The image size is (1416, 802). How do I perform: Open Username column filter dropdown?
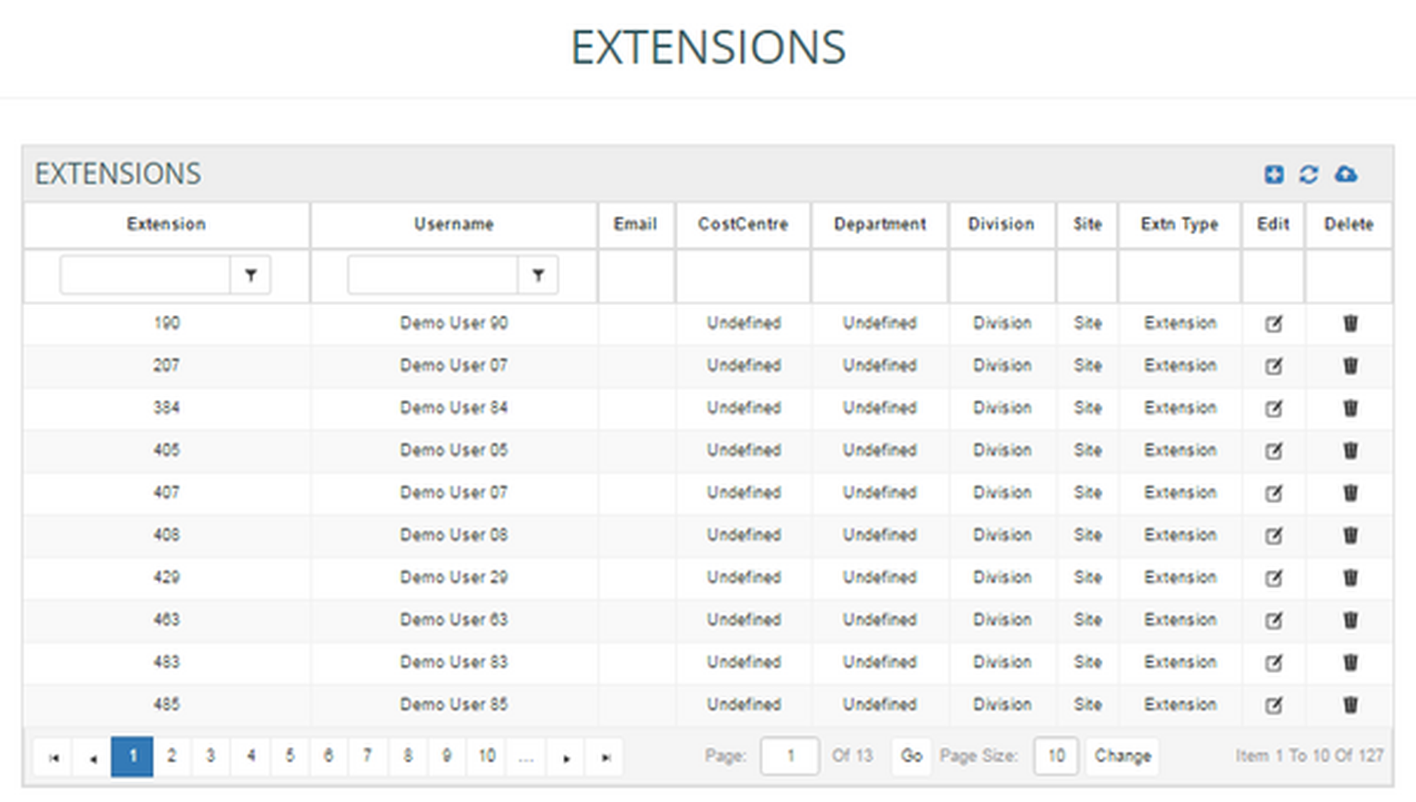pos(538,275)
